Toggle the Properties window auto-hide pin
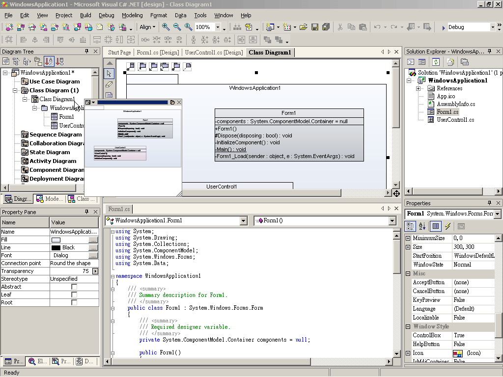This screenshot has width=503, height=377. (x=490, y=203)
